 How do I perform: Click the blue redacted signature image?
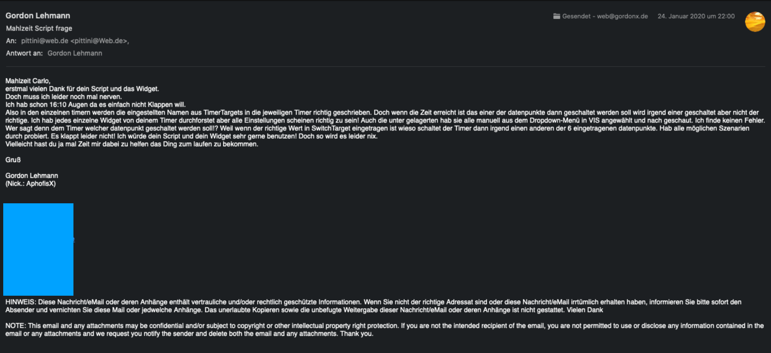click(x=38, y=249)
